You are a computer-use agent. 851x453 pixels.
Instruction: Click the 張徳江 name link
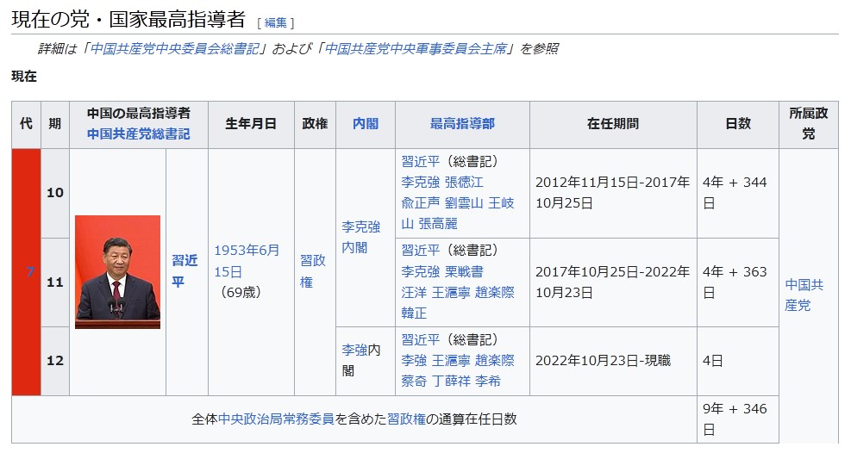463,182
